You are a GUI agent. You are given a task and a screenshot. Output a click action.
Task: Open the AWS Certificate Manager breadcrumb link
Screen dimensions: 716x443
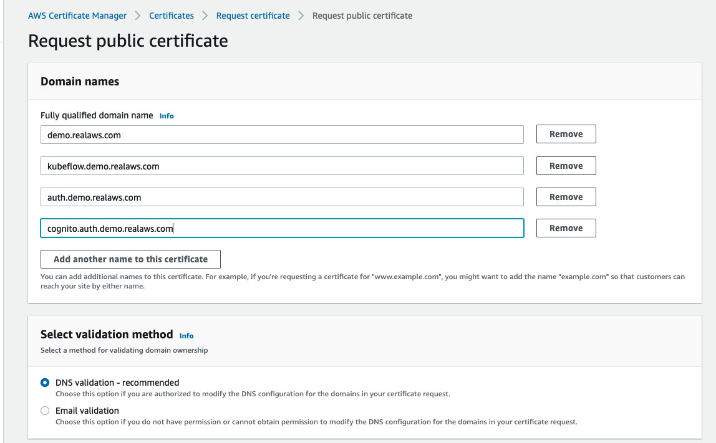[x=77, y=15]
